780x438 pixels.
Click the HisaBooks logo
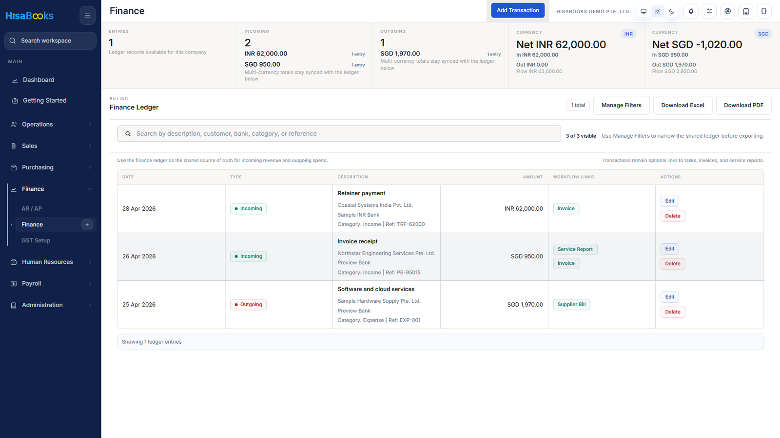point(29,16)
